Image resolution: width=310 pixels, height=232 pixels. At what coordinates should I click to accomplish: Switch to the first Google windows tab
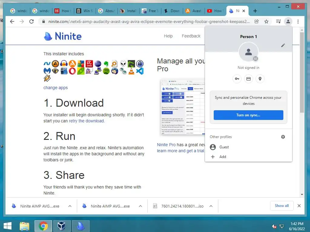pyautogui.click(x=18, y=11)
